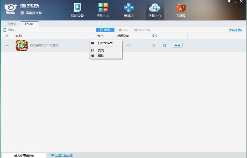Click the 请连接设备 connect device text

[34, 13]
